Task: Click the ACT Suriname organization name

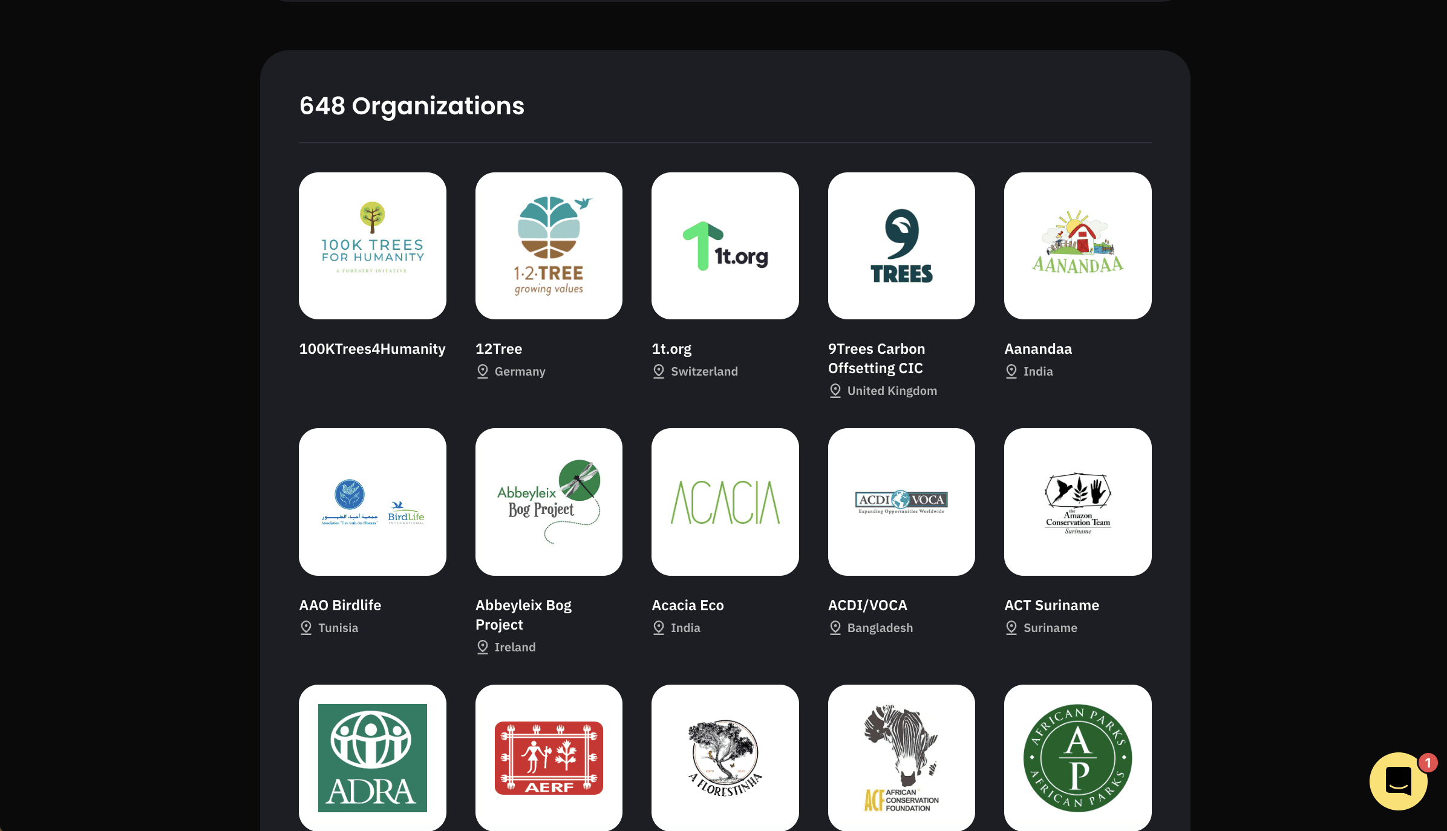Action: coord(1052,605)
